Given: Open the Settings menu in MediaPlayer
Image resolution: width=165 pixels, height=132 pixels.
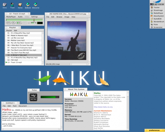Looking at the screenshot, I should click(x=34, y=17).
